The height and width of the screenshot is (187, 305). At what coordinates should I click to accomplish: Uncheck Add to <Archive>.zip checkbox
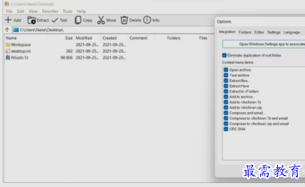pyautogui.click(x=226, y=107)
